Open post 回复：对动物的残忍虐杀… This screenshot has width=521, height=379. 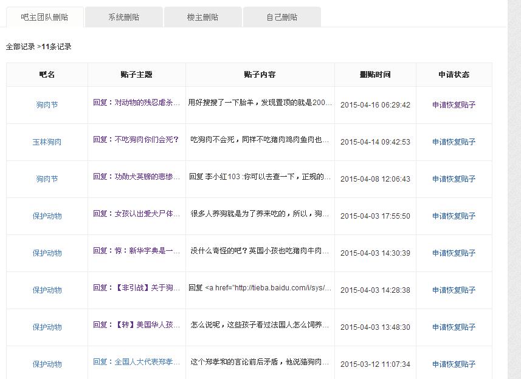136,103
